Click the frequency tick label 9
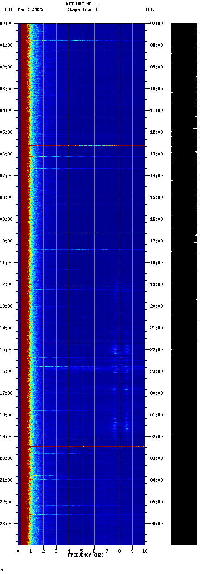Viewport: 200px width, 574px height. click(x=132, y=551)
